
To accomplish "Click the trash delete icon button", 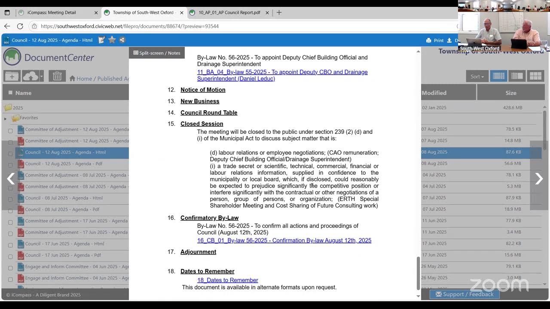I will [x=57, y=76].
